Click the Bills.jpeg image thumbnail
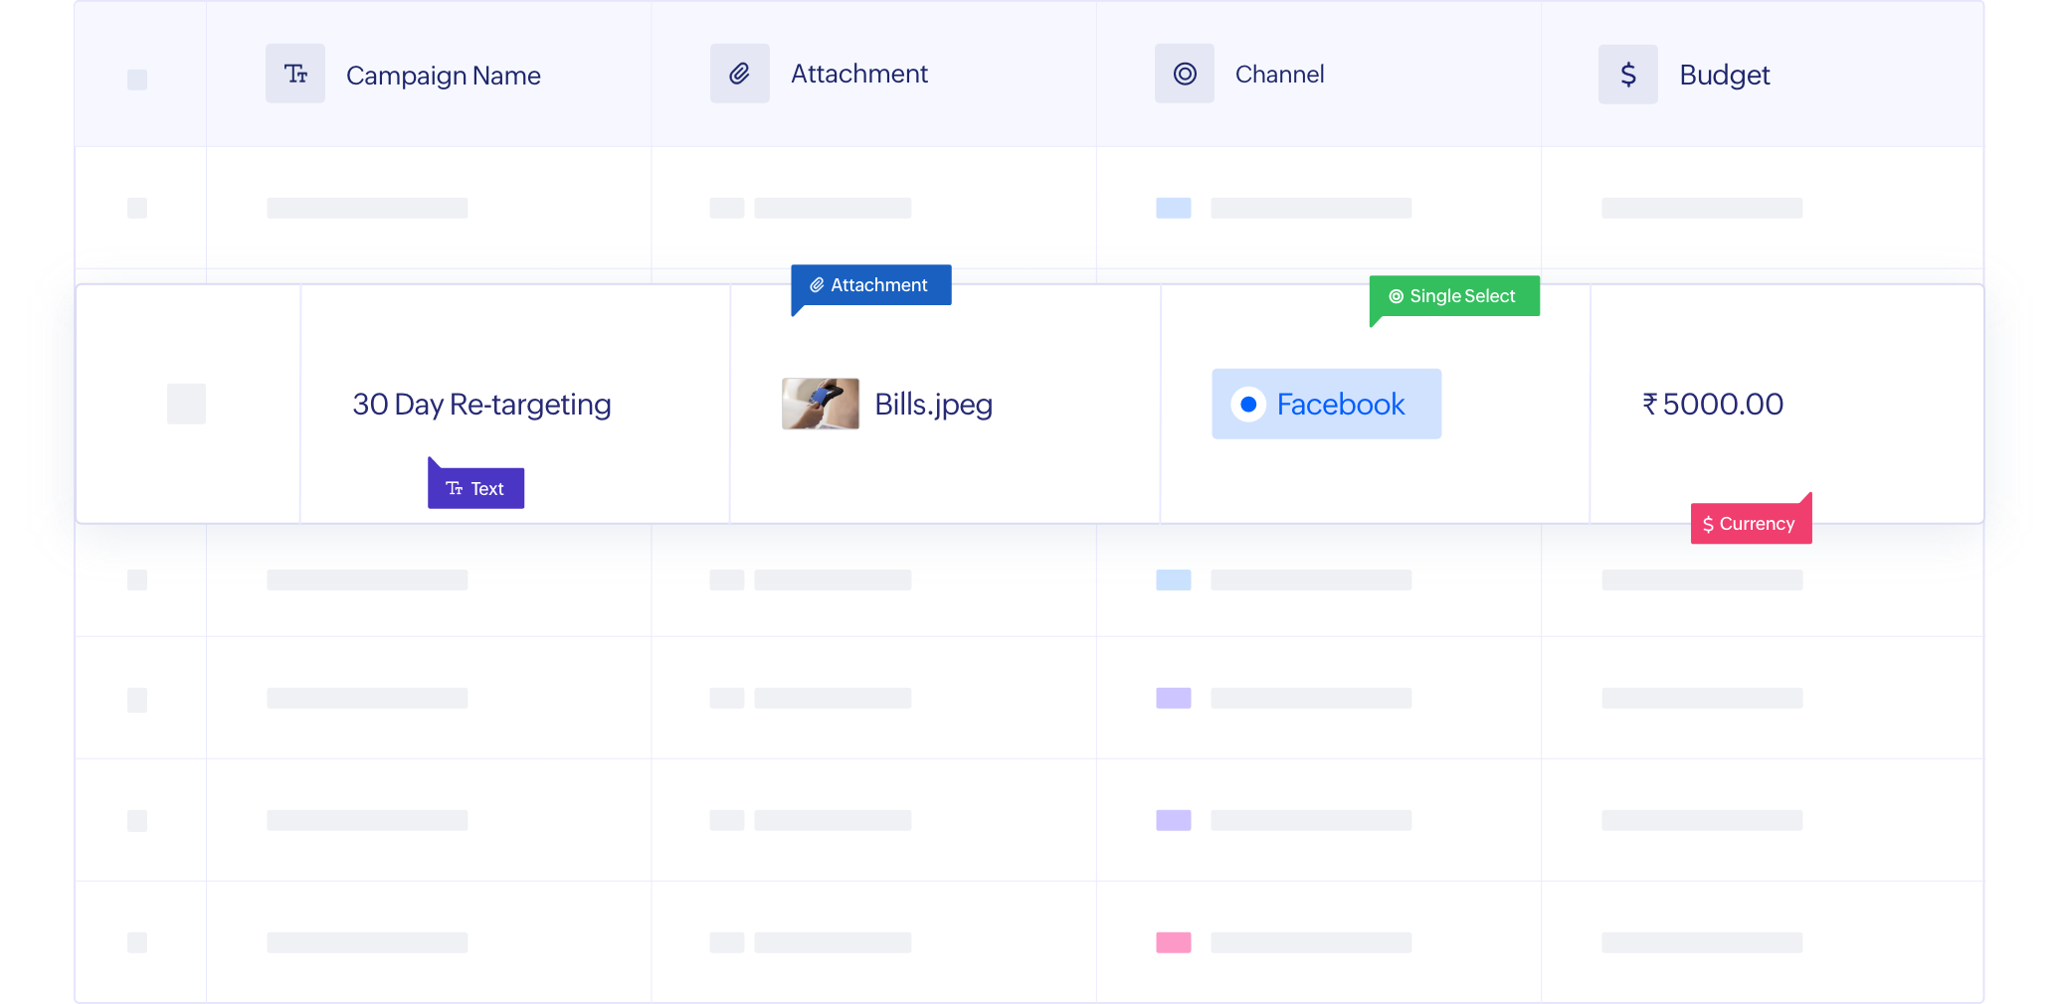Viewport: 2060px width, 1004px height. (x=820, y=404)
